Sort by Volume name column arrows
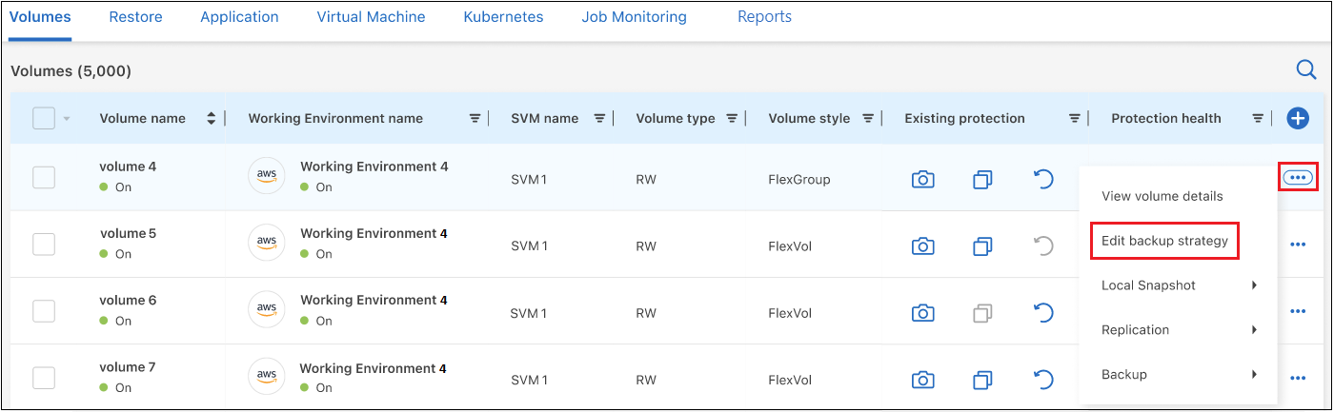 click(211, 119)
